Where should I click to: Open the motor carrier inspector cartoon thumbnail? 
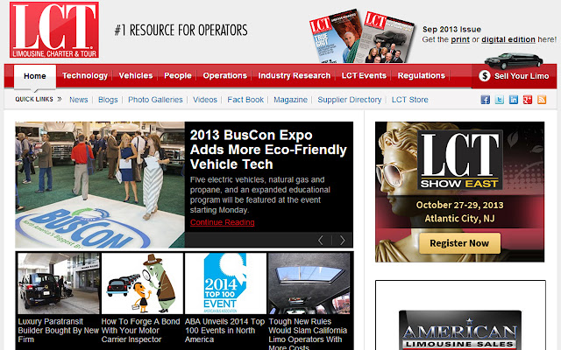(x=142, y=283)
